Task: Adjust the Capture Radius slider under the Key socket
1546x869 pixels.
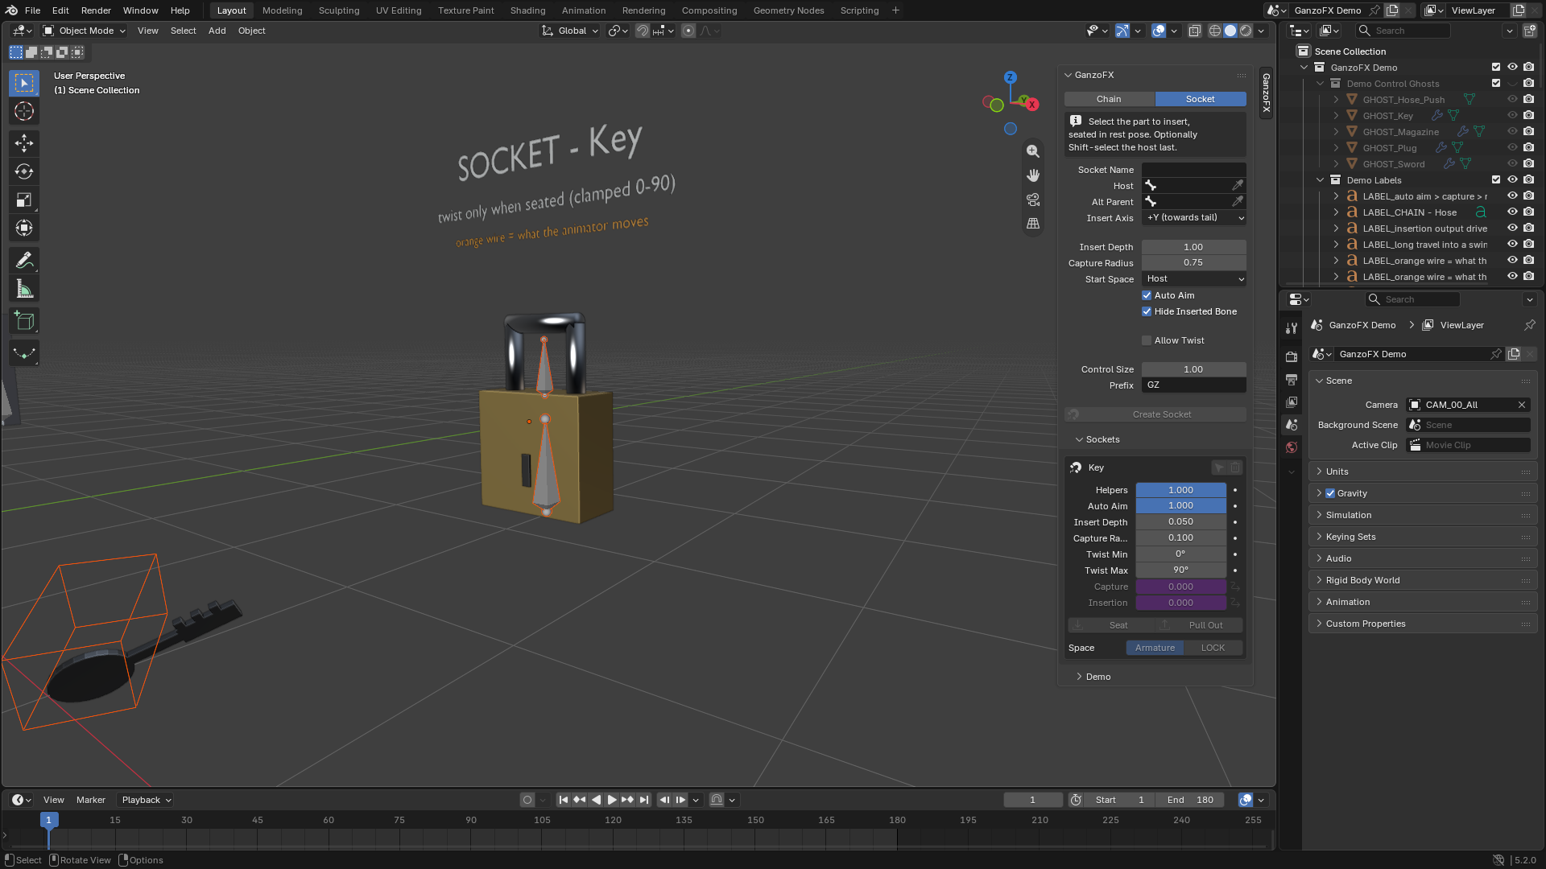Action: click(1180, 538)
